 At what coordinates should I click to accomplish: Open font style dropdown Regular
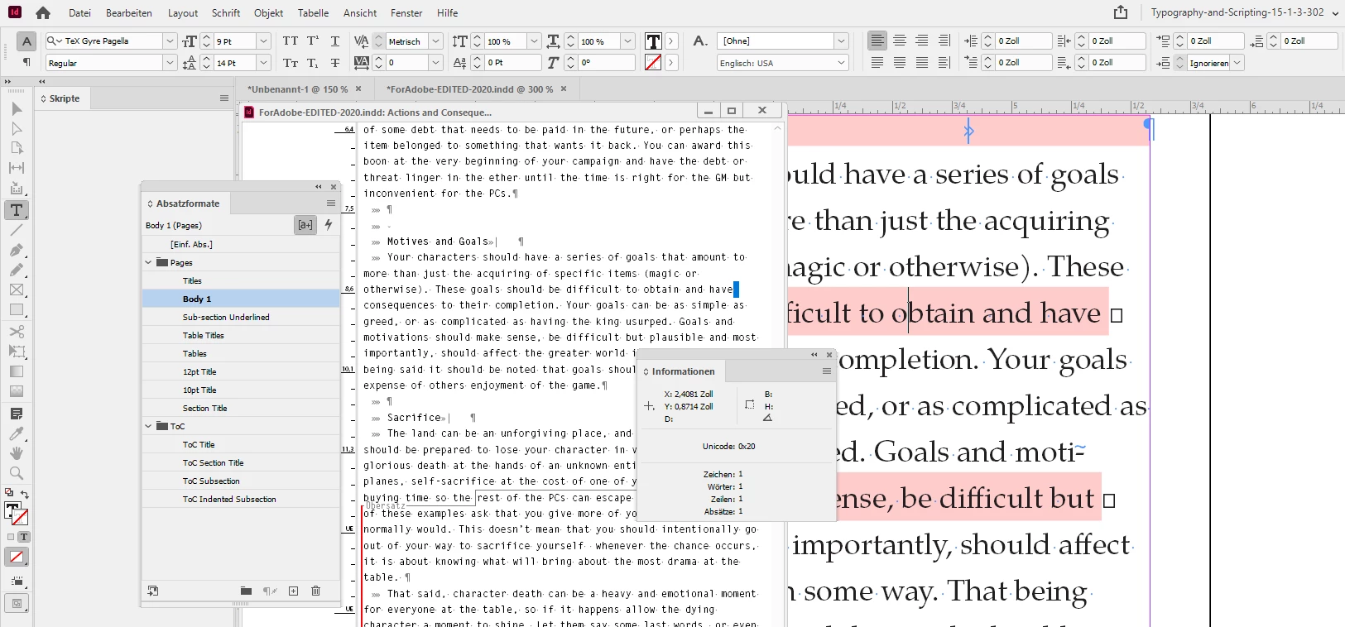pyautogui.click(x=170, y=62)
